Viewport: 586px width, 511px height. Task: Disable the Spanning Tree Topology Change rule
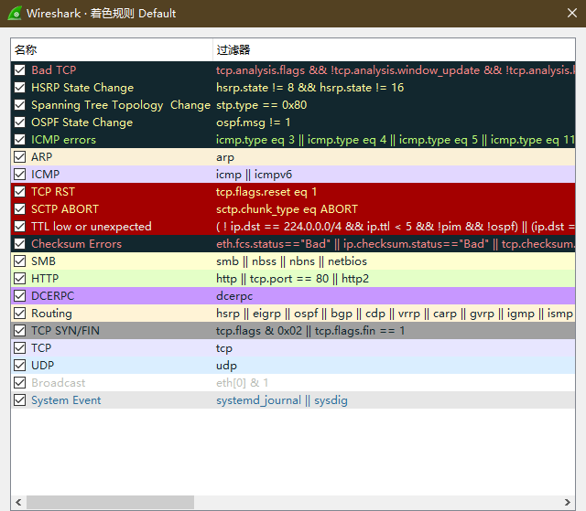pyautogui.click(x=19, y=105)
